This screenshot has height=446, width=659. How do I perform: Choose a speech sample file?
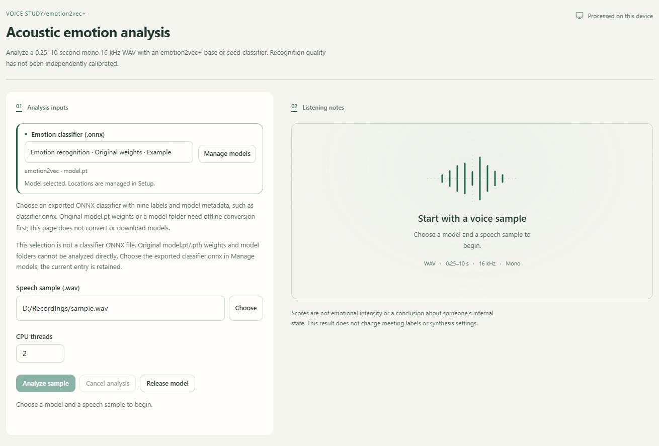[x=246, y=308]
